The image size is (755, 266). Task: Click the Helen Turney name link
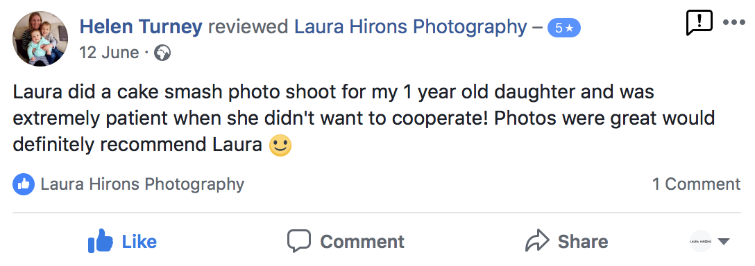tap(141, 27)
